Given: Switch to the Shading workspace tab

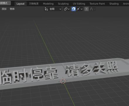Looking at the screenshot, I should 114,4.
